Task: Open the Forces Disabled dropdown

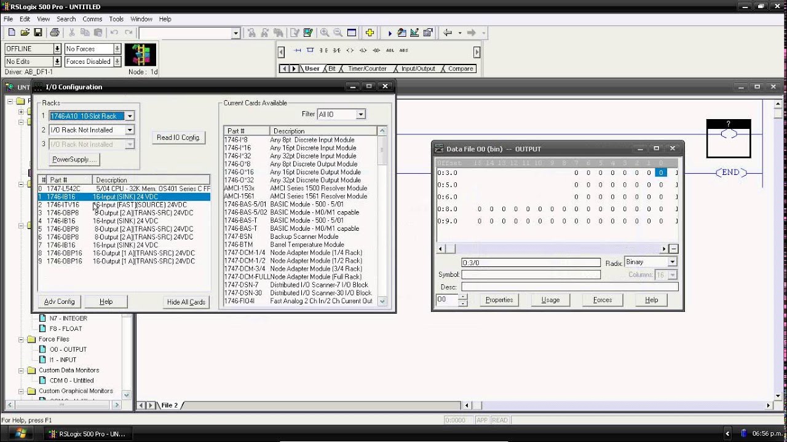Action: click(117, 61)
